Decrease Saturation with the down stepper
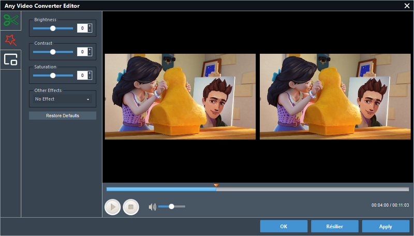 click(90, 77)
